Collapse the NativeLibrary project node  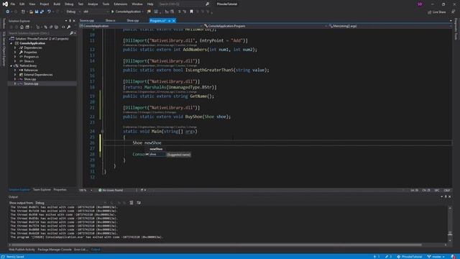click(x=11, y=65)
